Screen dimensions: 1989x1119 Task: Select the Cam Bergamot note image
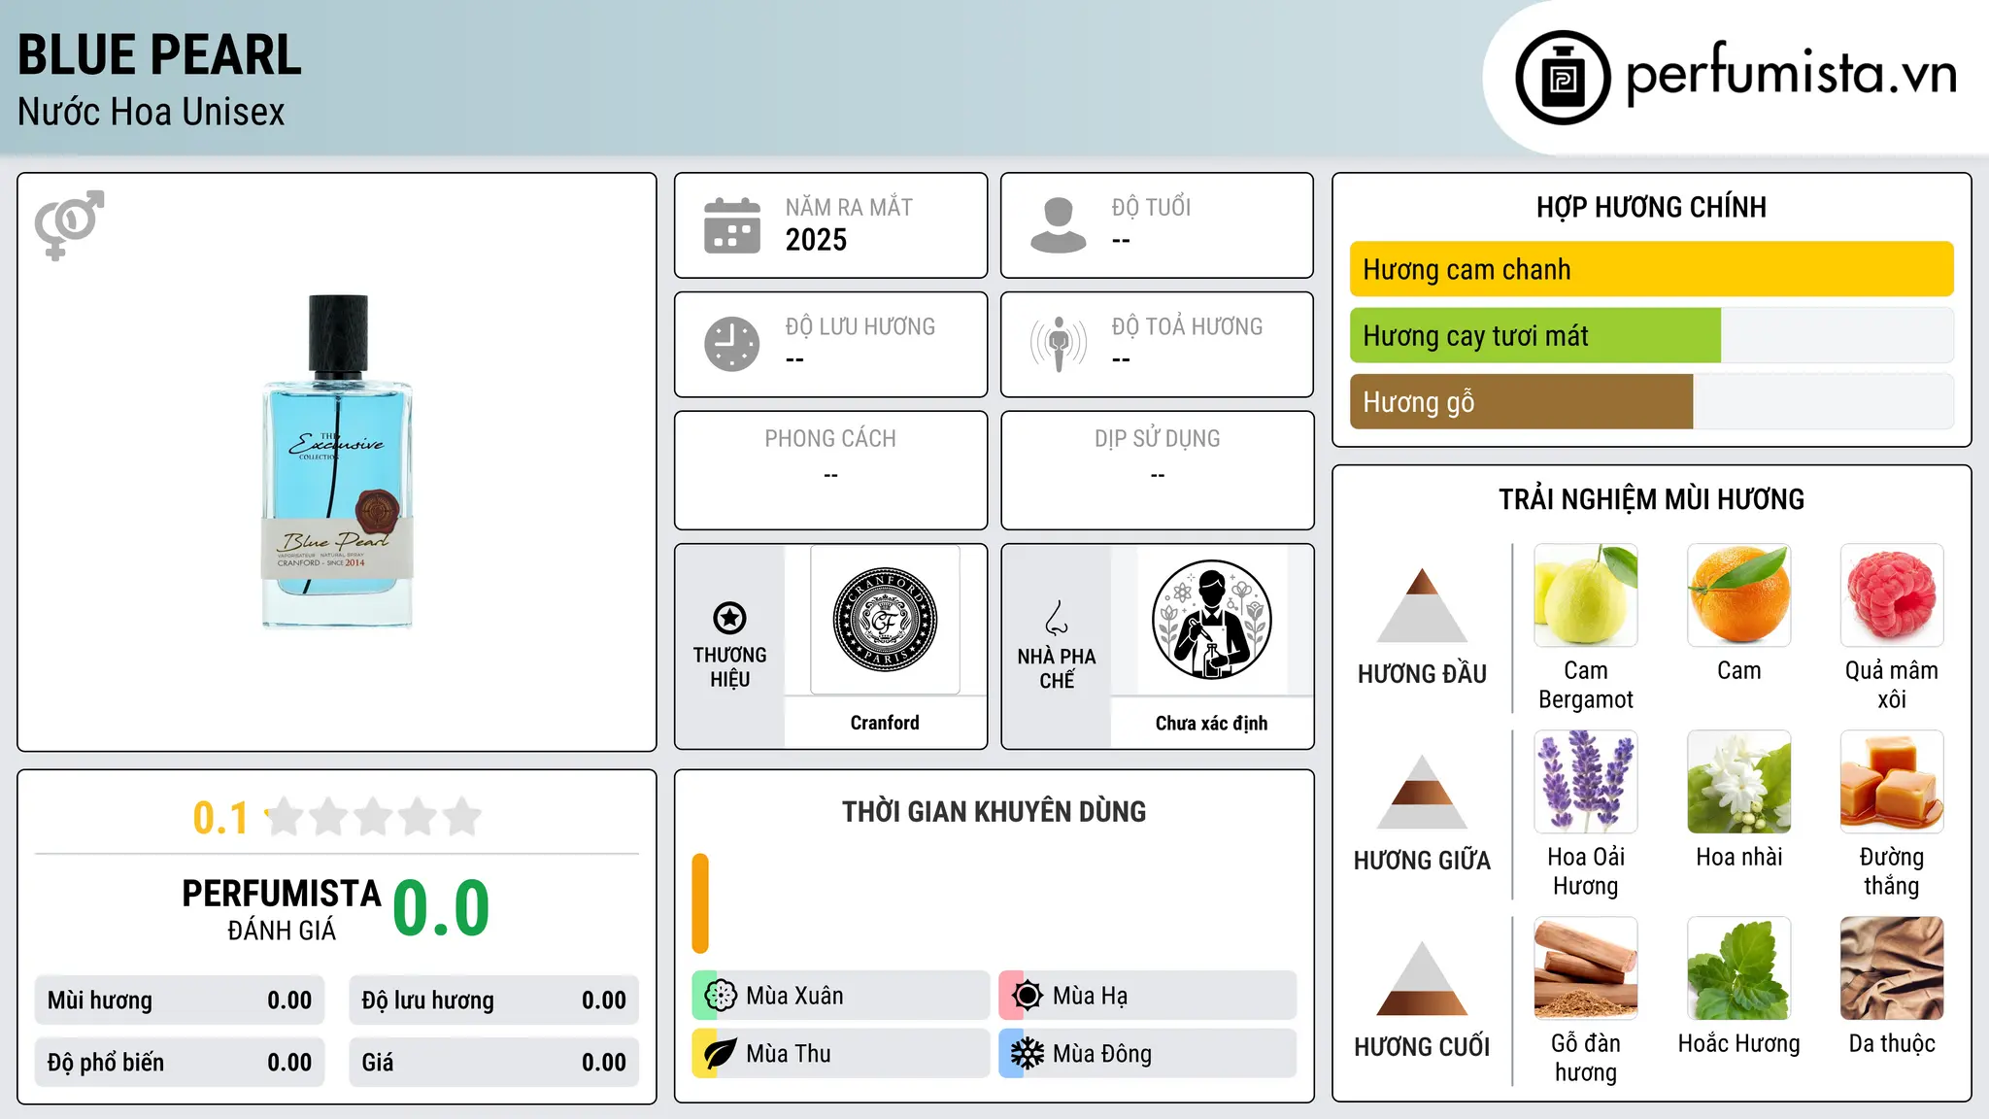click(x=1586, y=595)
